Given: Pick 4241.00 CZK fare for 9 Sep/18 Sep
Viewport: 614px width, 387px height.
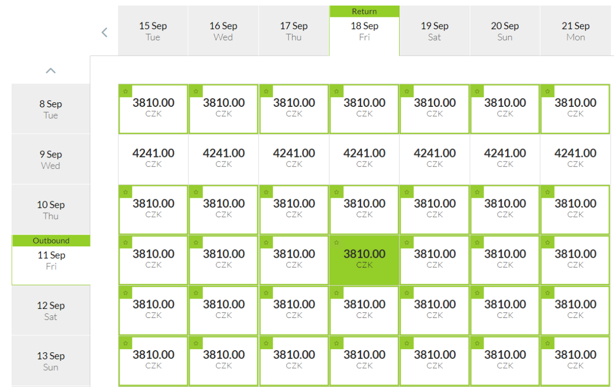Looking at the screenshot, I should [x=364, y=157].
